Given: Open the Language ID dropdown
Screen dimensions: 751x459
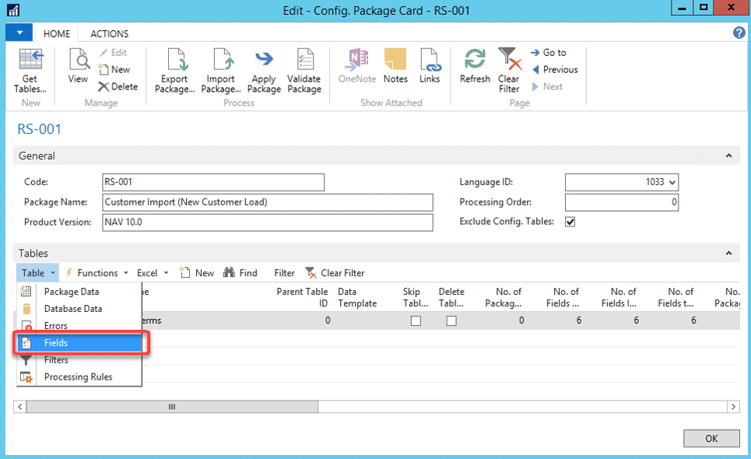Looking at the screenshot, I should click(x=671, y=180).
